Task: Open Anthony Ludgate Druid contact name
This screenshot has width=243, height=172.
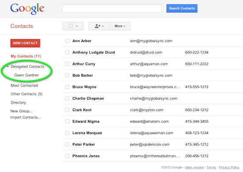Action: tap(94, 52)
